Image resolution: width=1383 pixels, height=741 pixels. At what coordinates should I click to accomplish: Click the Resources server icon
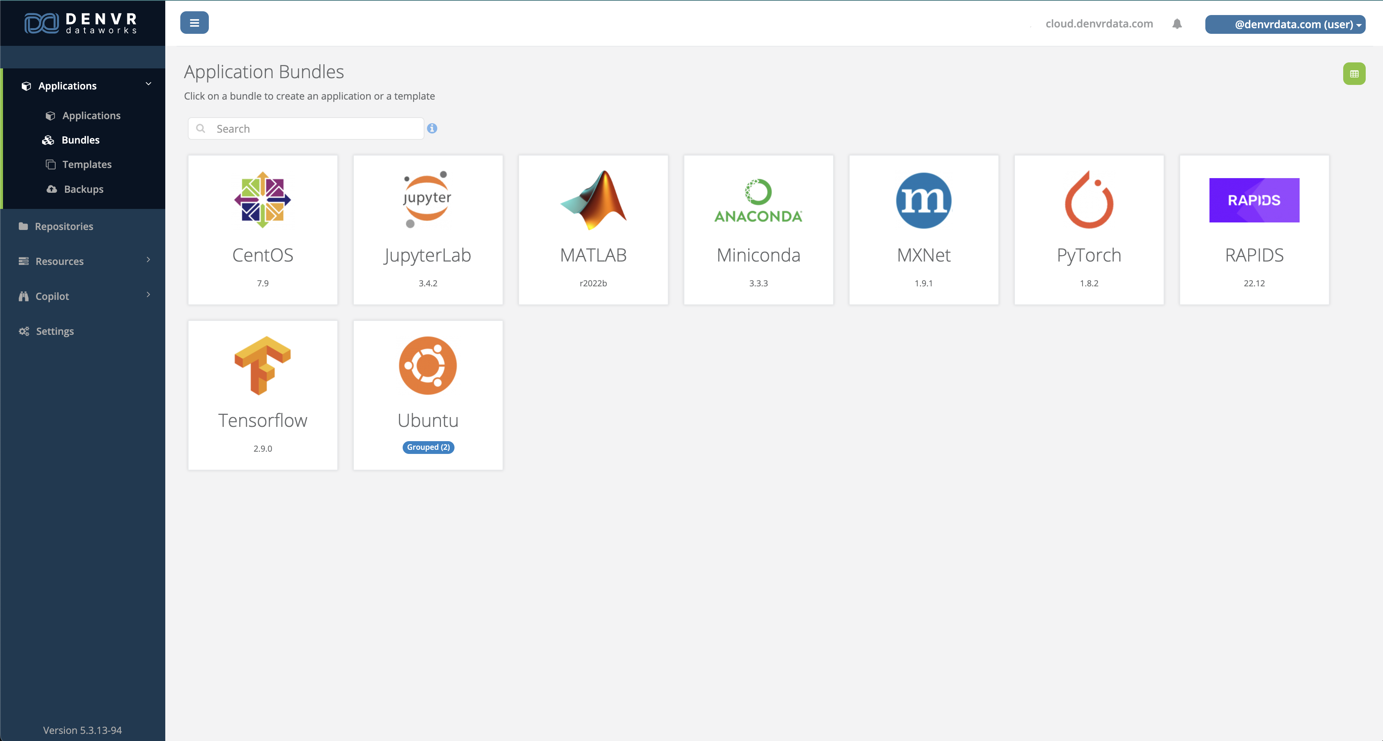click(x=23, y=261)
